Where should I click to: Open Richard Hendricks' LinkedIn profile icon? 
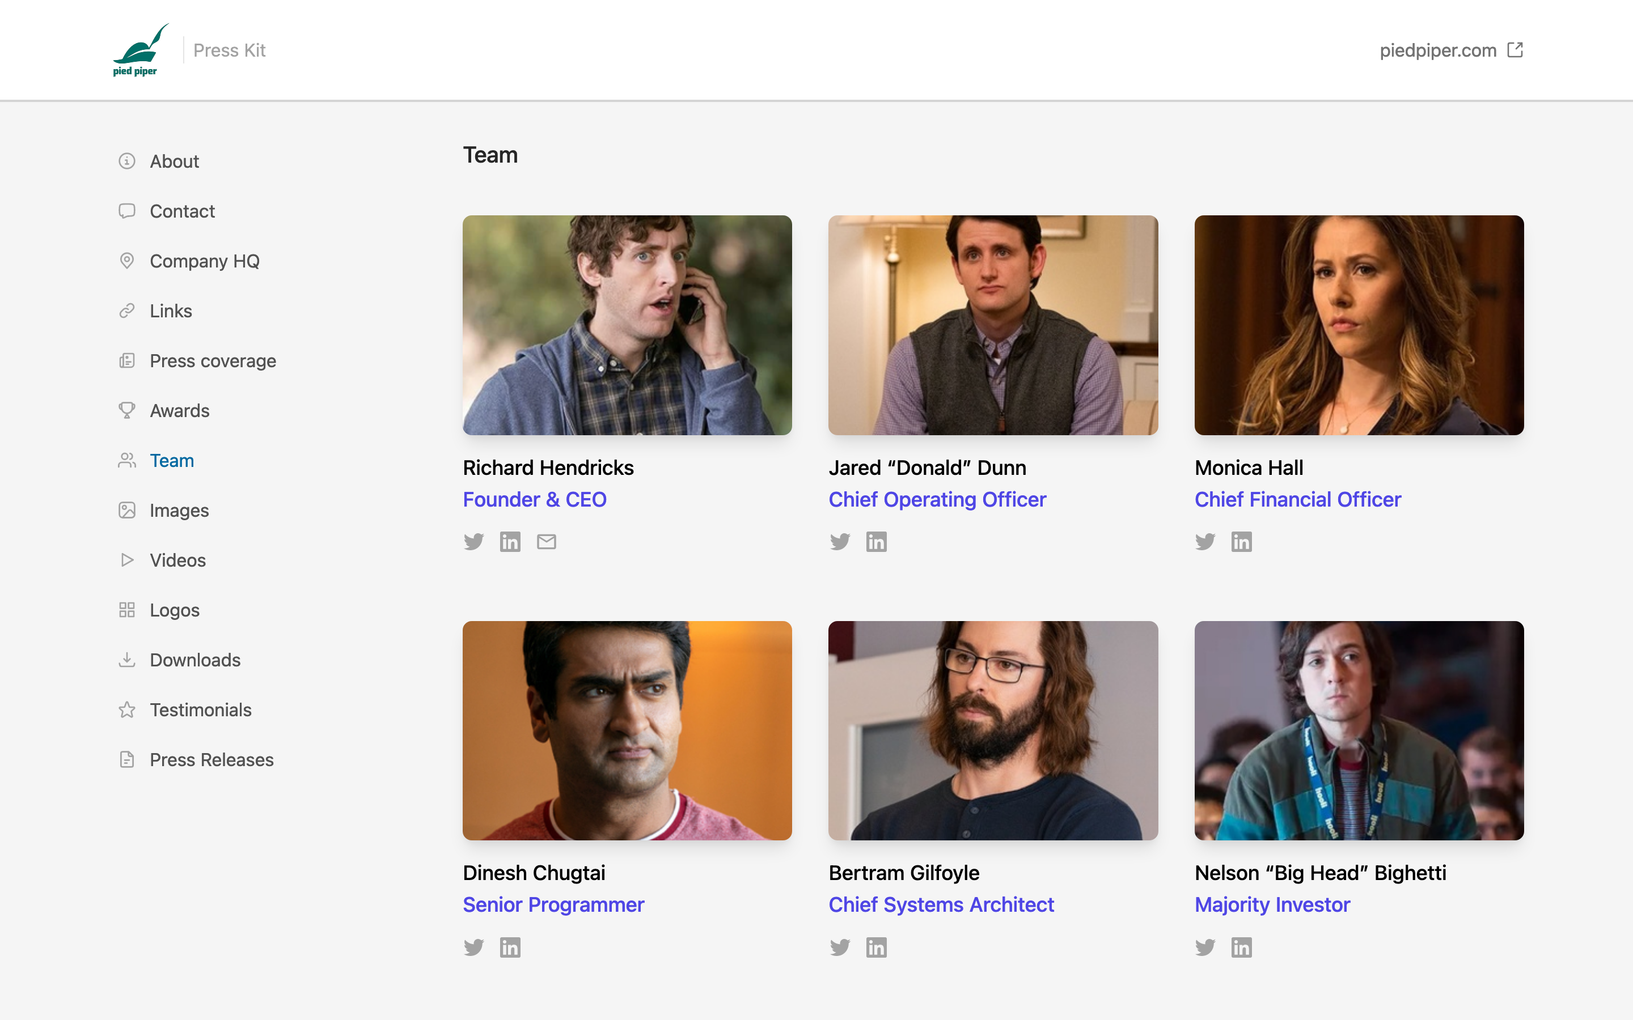[x=510, y=542]
